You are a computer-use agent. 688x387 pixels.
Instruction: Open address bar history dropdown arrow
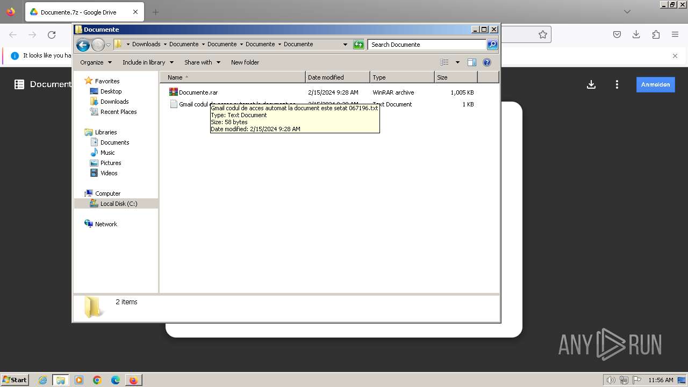point(345,45)
